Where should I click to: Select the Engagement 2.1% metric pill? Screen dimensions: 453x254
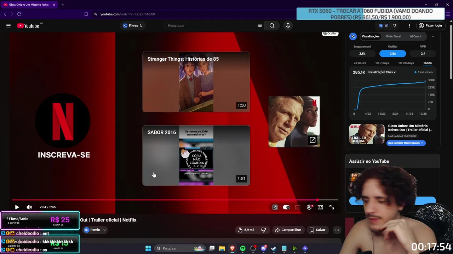362,54
